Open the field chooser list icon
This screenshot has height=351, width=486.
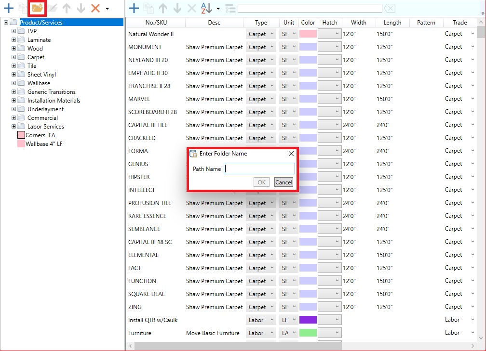pos(230,8)
